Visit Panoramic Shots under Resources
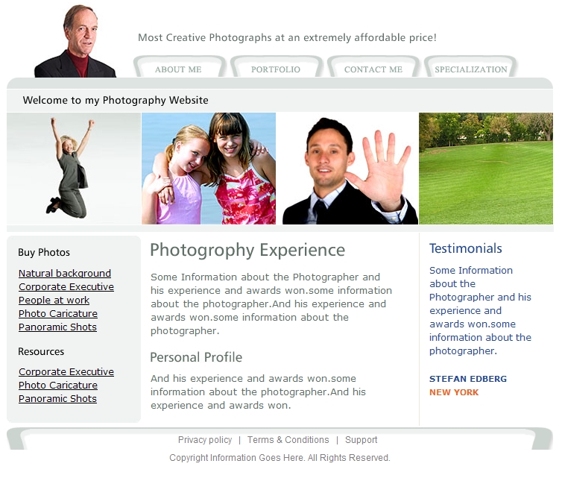 tap(57, 399)
